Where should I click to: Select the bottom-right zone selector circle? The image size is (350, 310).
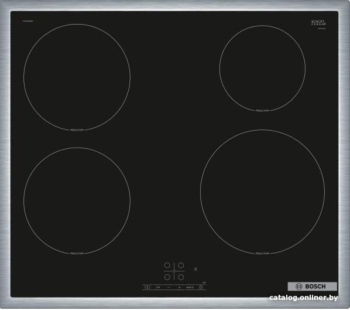[181, 277]
